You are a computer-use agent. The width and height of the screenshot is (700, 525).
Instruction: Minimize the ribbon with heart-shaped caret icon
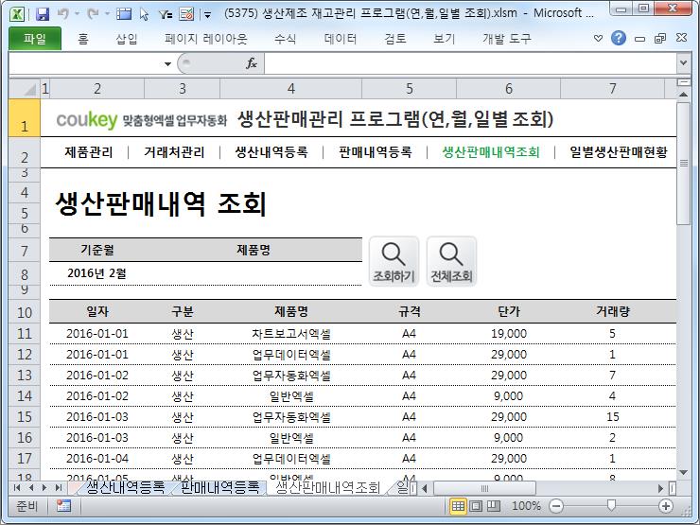[598, 39]
